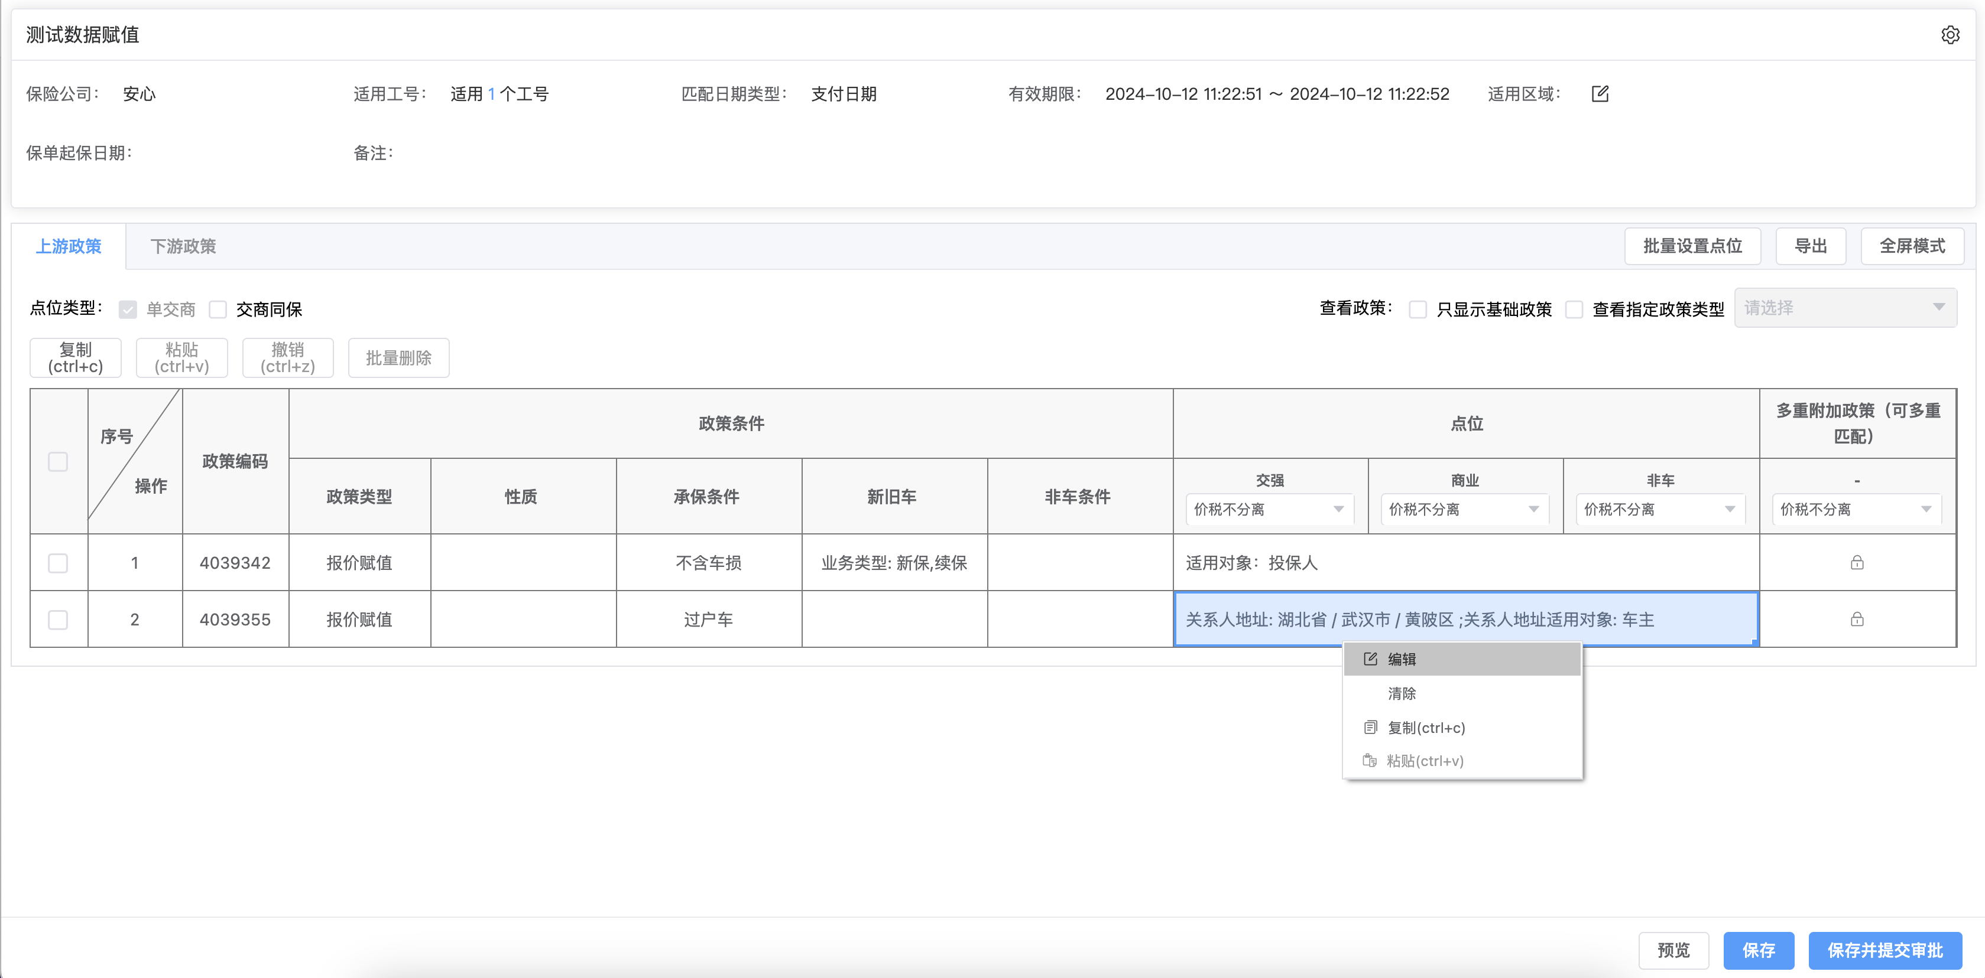Click the edit icon beside 适用区域
Screen dimensions: 1985x978
coord(1600,94)
